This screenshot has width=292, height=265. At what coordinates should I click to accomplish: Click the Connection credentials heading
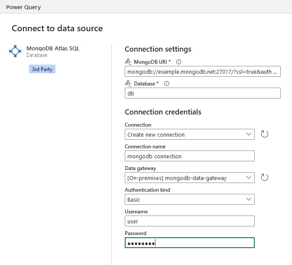(x=163, y=112)
